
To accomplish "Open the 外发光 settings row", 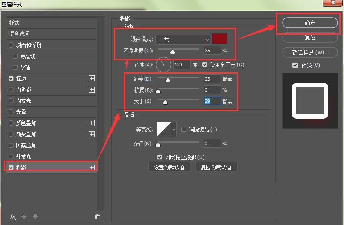I will [x=52, y=156].
